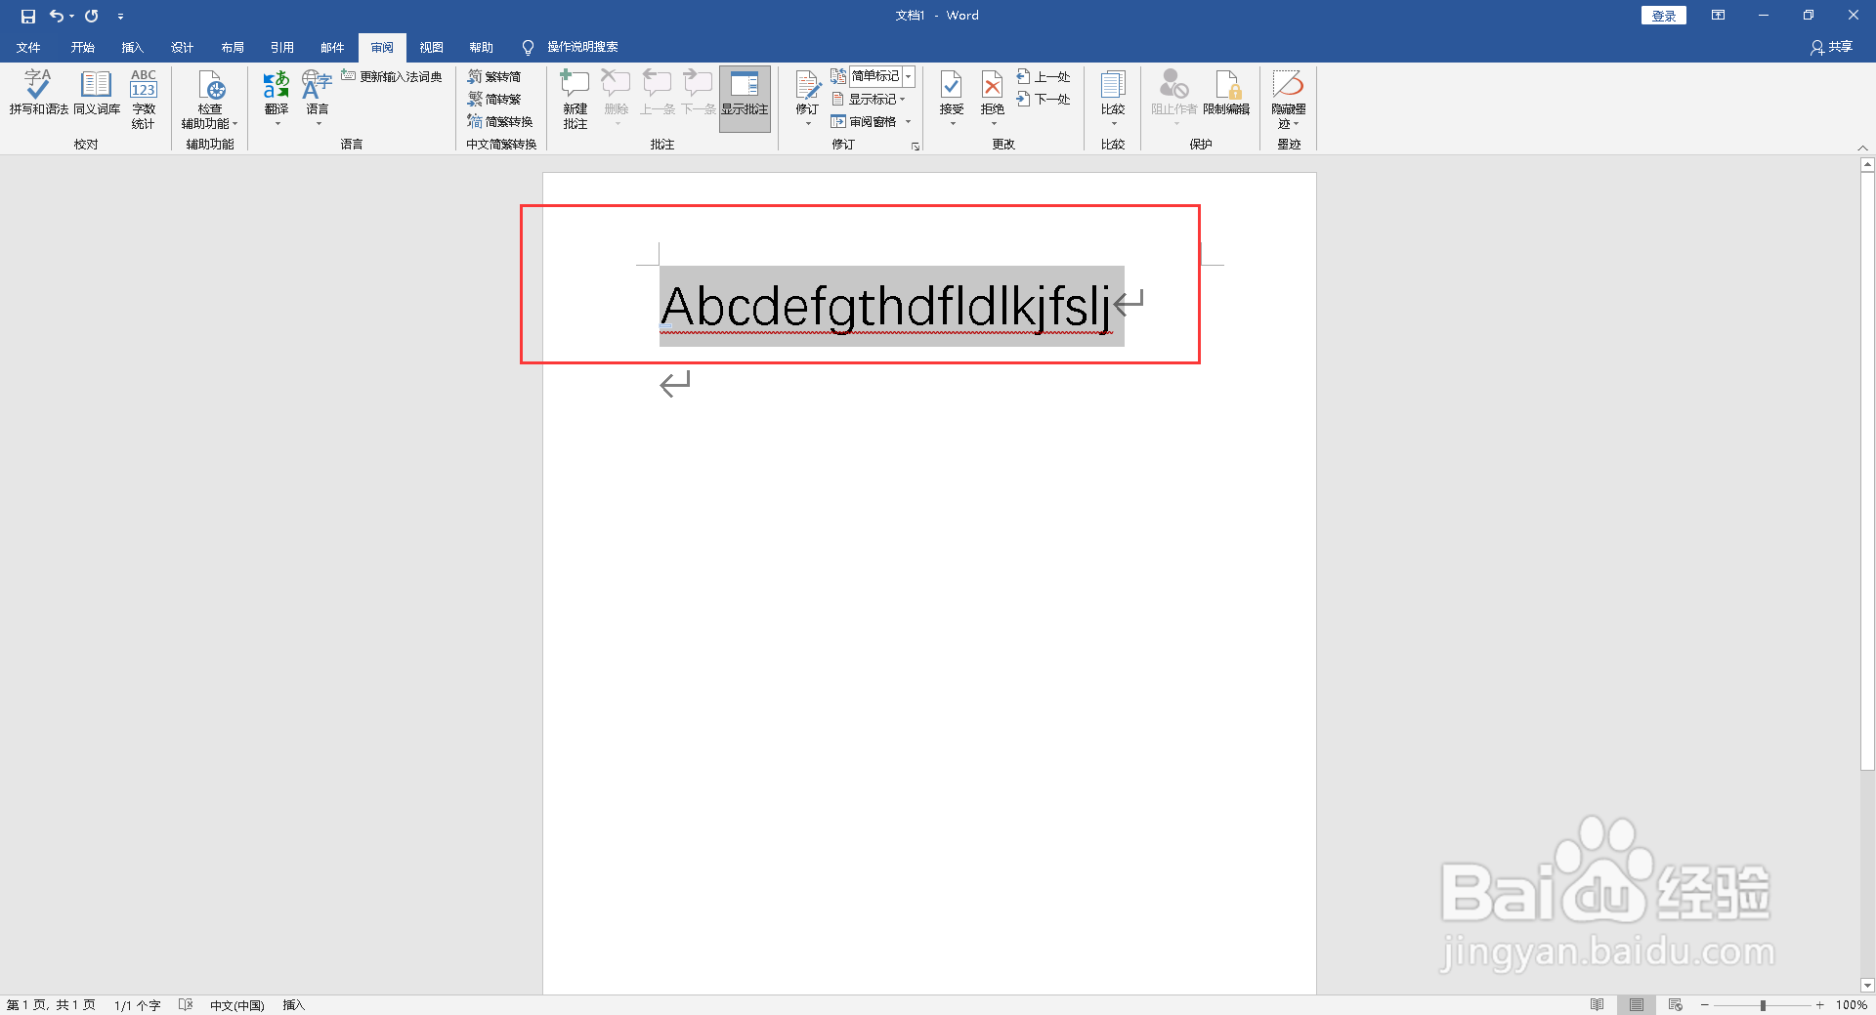The image size is (1876, 1015).
Task: Toggle the 显示批注 show comments button
Action: coord(745,99)
